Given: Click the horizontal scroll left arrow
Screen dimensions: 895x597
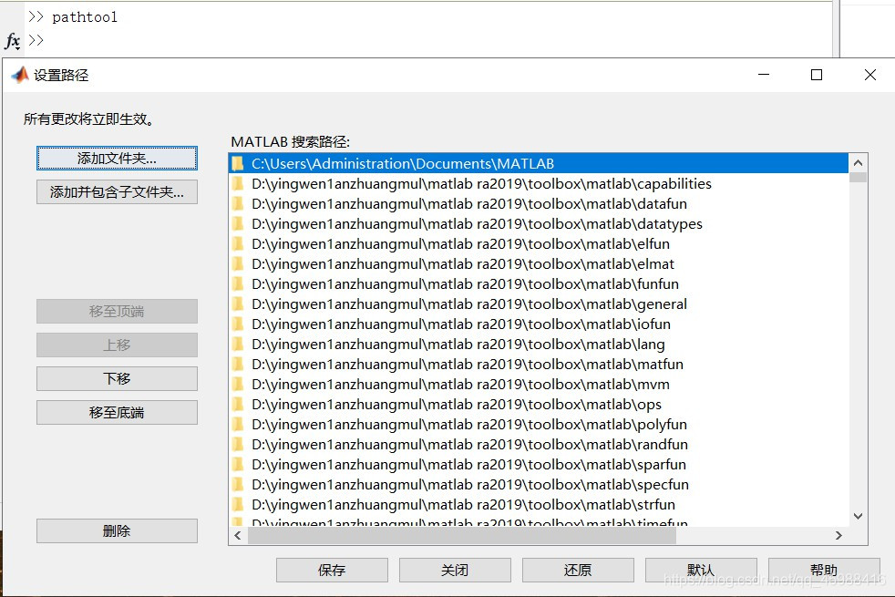Looking at the screenshot, I should pyautogui.click(x=238, y=535).
